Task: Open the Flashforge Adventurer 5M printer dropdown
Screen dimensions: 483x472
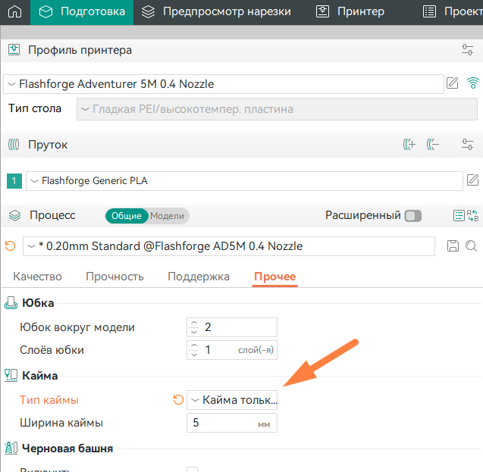Action: click(x=224, y=84)
